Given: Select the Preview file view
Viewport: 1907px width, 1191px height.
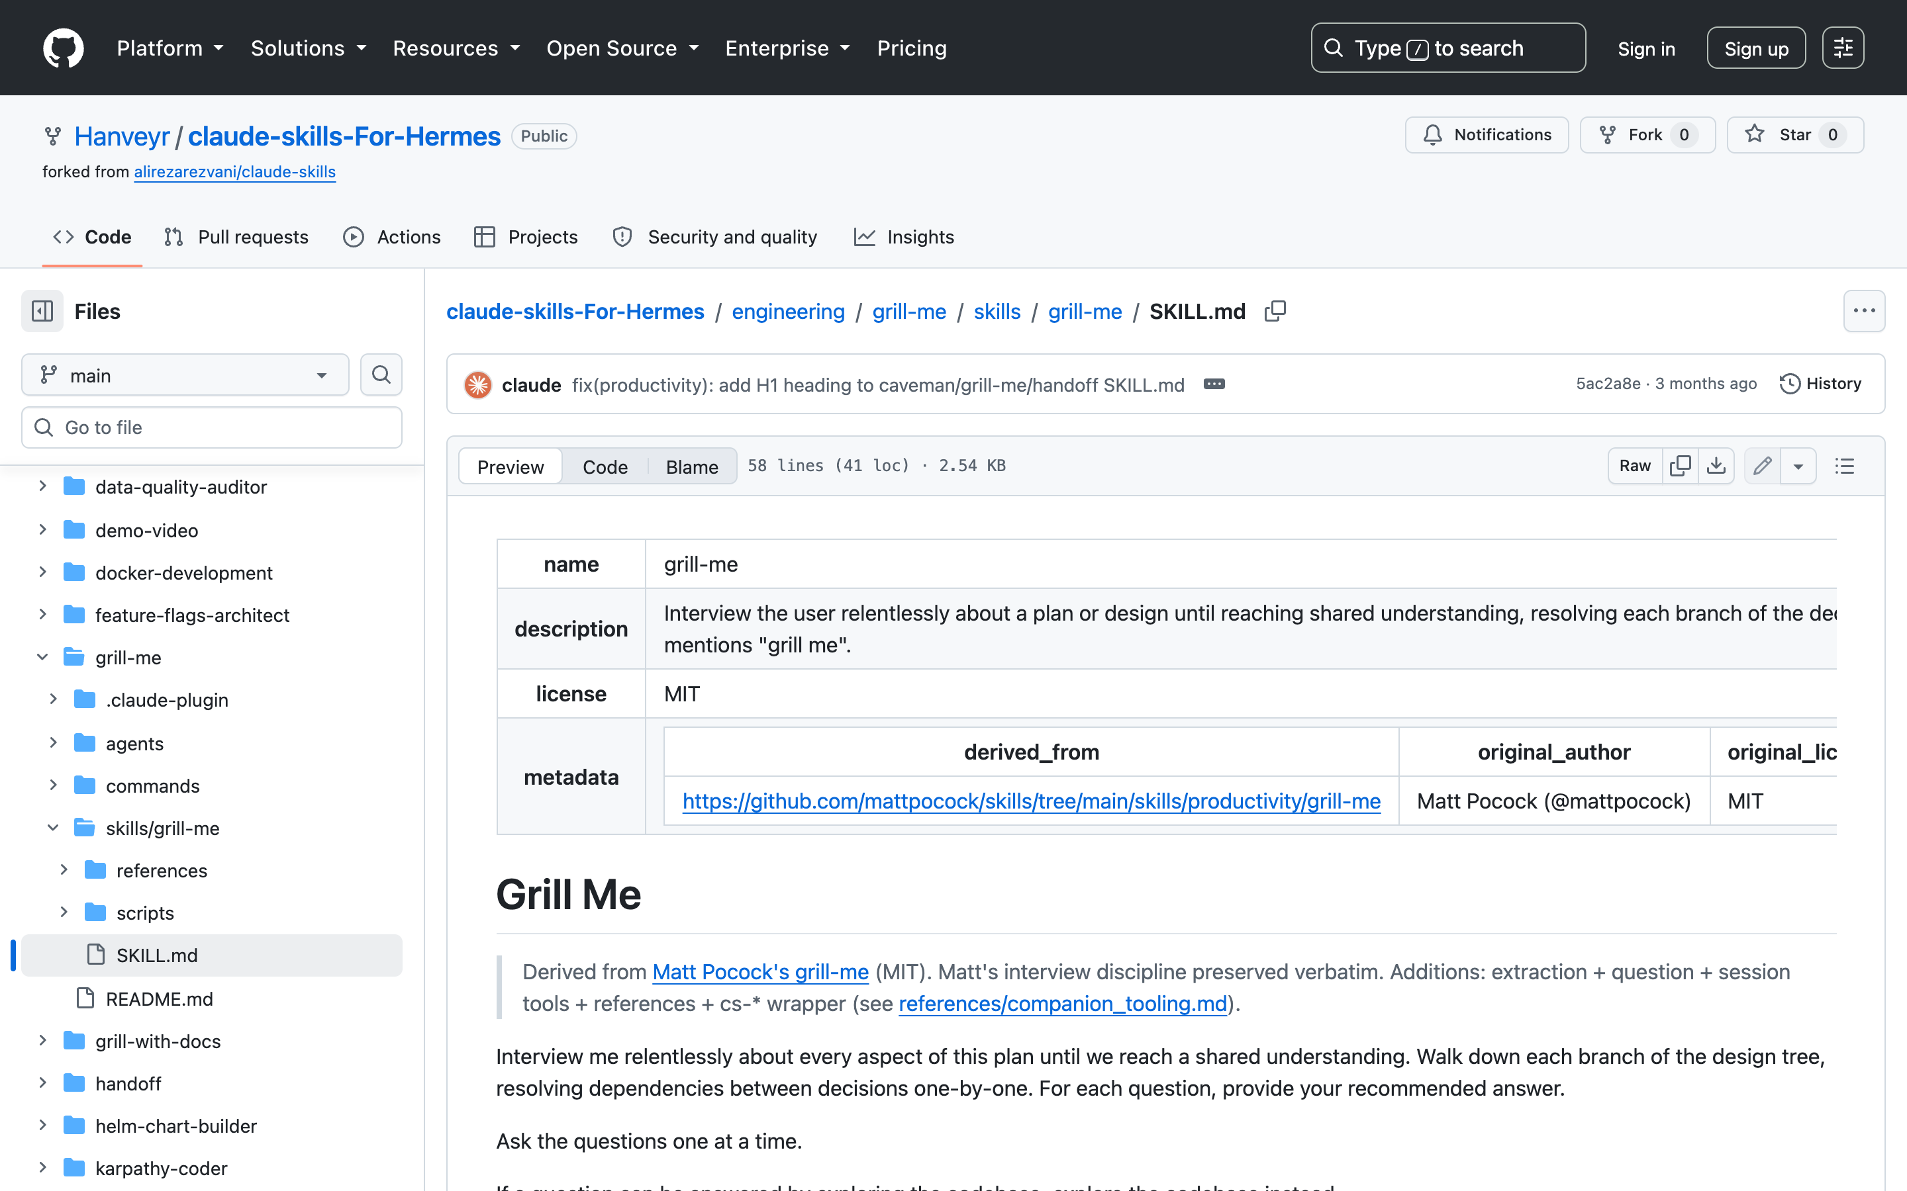Looking at the screenshot, I should click(510, 466).
